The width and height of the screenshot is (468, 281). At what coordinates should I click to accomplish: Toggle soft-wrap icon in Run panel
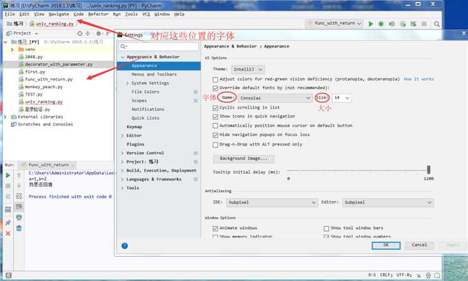19,196
